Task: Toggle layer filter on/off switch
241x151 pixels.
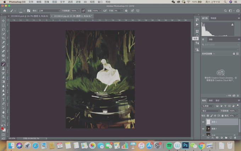Action: tap(237, 106)
